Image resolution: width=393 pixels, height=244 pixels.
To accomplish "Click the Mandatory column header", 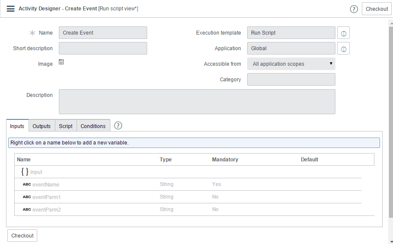I will [225, 160].
